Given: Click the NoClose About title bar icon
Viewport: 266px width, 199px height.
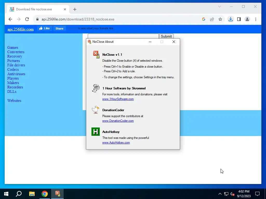Looking at the screenshot, I should tap(89, 42).
